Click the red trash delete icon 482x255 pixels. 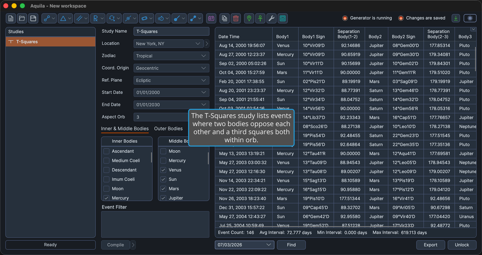(x=236, y=18)
